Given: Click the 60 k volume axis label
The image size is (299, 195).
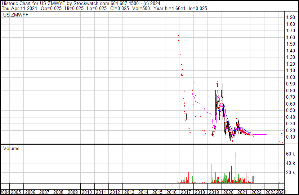Looking at the screenshot, I should tap(291, 154).
